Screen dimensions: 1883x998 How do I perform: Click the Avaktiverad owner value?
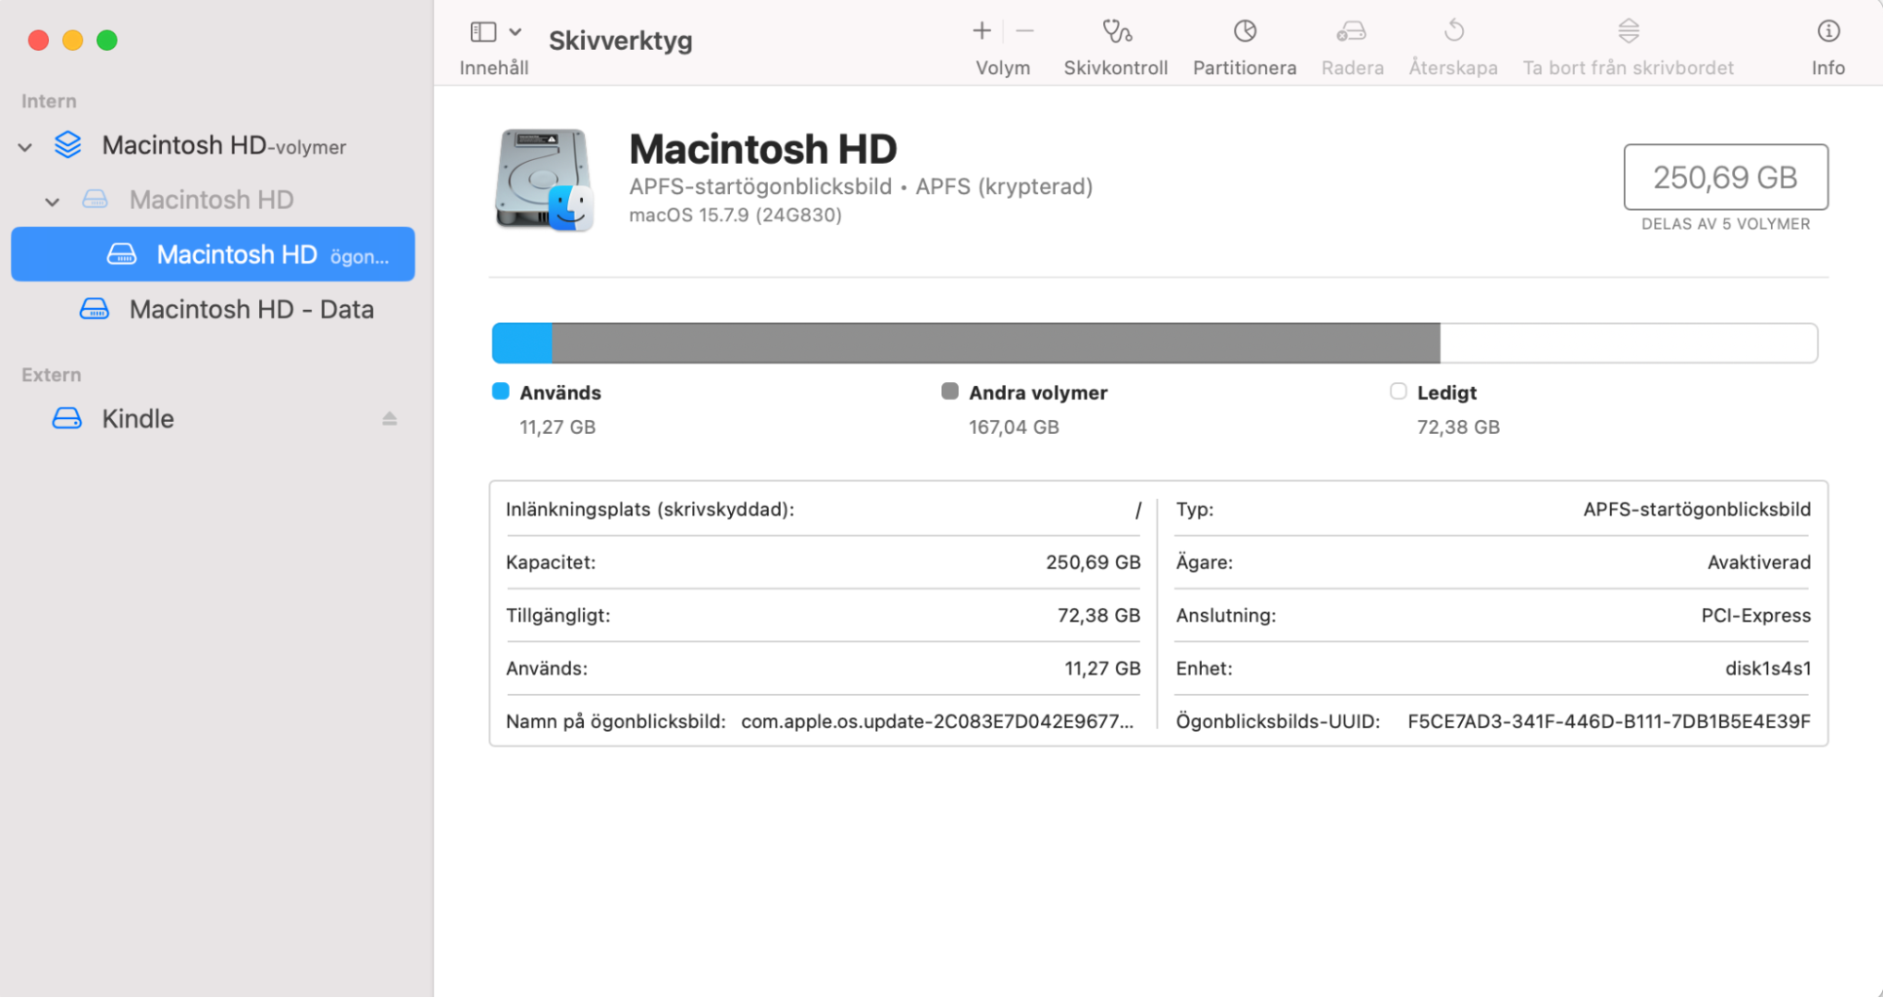pyautogui.click(x=1759, y=562)
